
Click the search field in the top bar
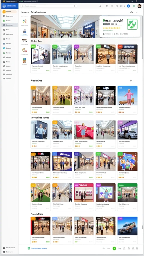[x=49, y=6]
